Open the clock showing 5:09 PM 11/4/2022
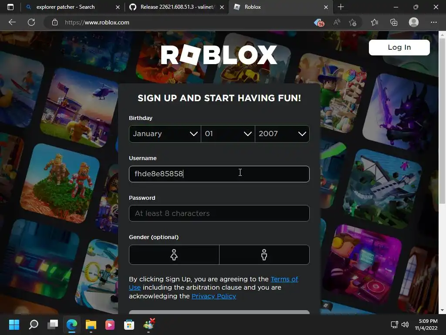The image size is (446, 335). 426,325
